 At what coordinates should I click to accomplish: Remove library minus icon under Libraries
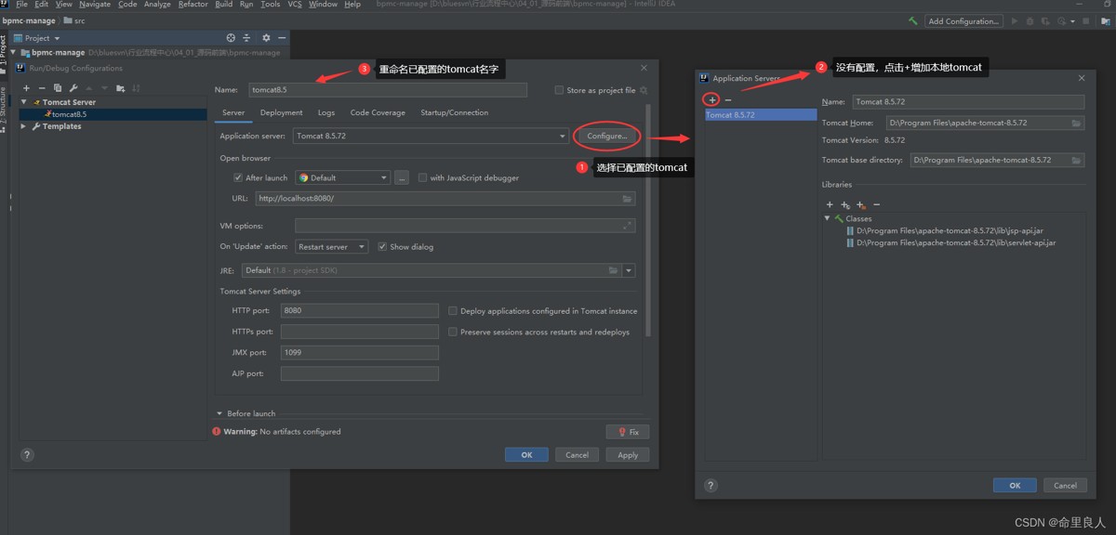pos(877,204)
